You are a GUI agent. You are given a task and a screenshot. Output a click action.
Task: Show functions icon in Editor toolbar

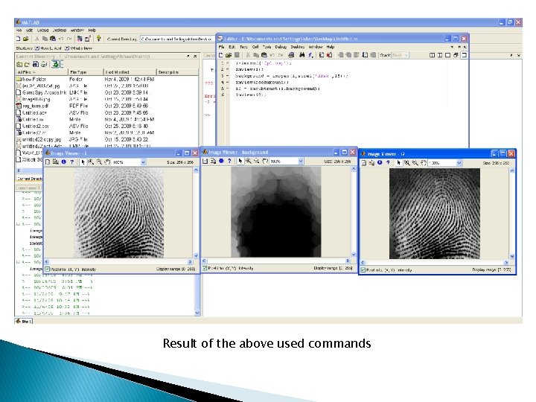pos(310,55)
